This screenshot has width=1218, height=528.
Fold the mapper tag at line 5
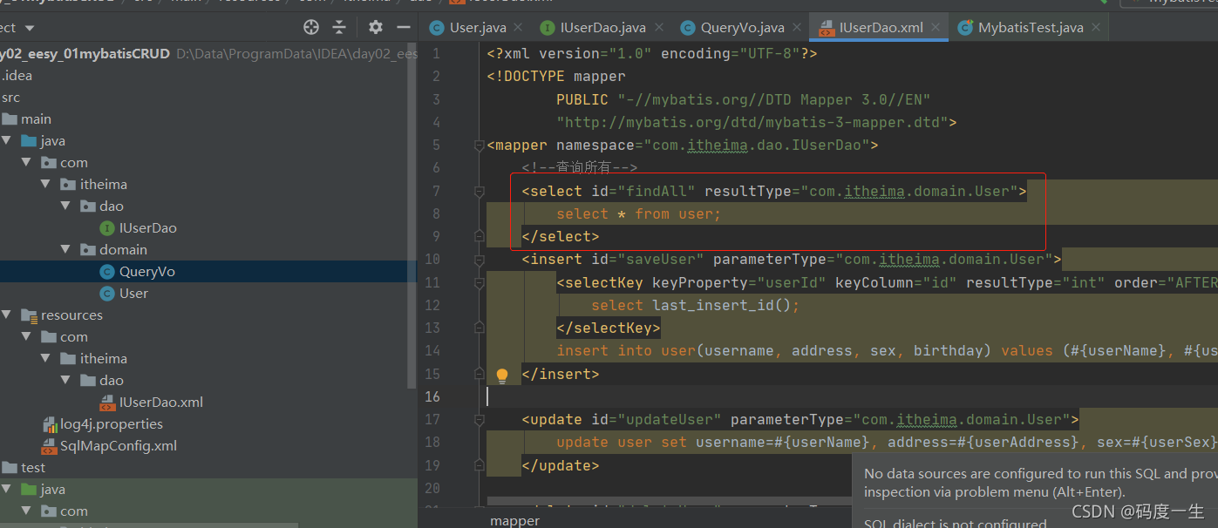(479, 145)
